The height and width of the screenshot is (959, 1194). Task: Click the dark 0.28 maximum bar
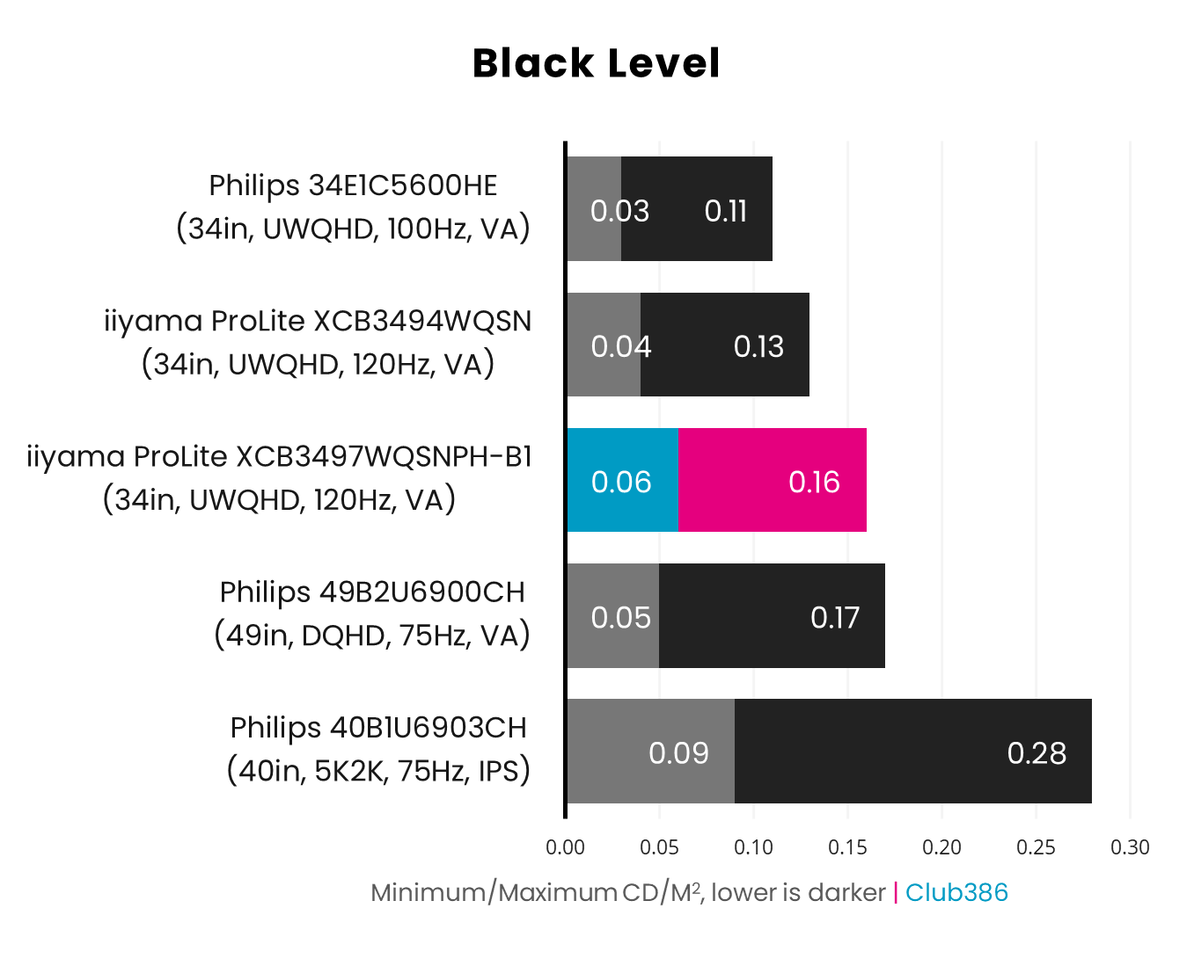coord(912,752)
